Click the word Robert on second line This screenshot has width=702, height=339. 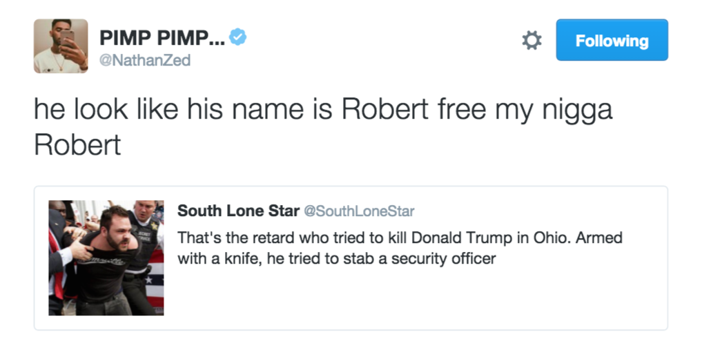(77, 145)
